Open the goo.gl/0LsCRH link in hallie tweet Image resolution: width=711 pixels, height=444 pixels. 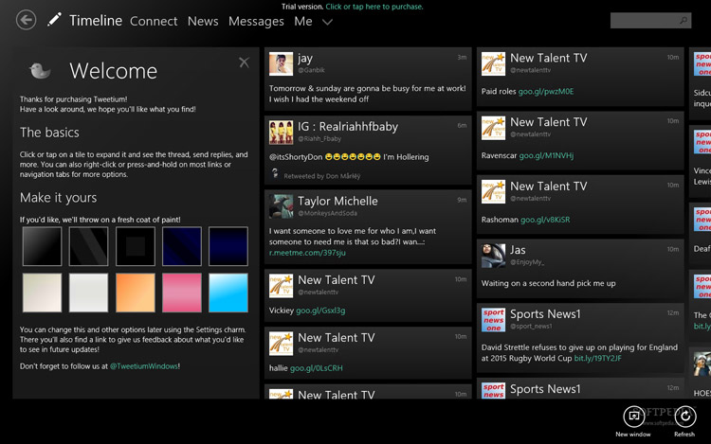[316, 368]
